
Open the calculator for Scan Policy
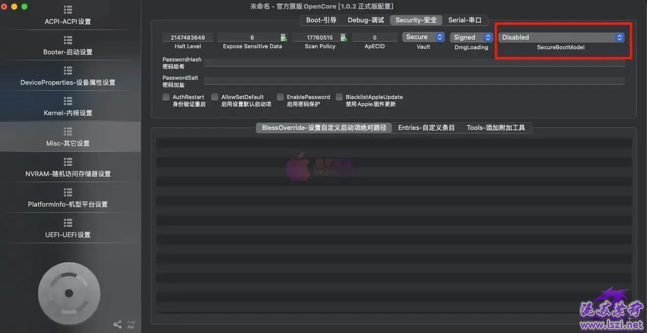(x=343, y=38)
